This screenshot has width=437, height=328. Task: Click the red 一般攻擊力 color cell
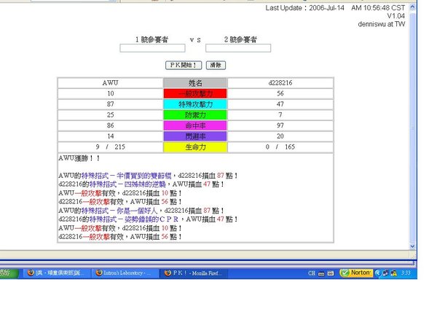195,94
